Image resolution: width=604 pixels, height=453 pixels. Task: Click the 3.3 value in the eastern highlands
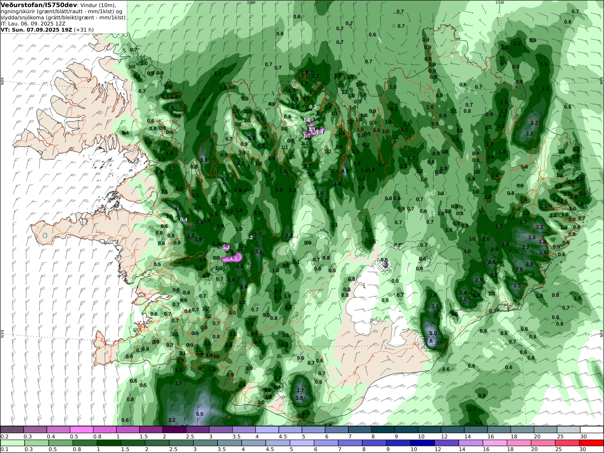tap(539, 227)
